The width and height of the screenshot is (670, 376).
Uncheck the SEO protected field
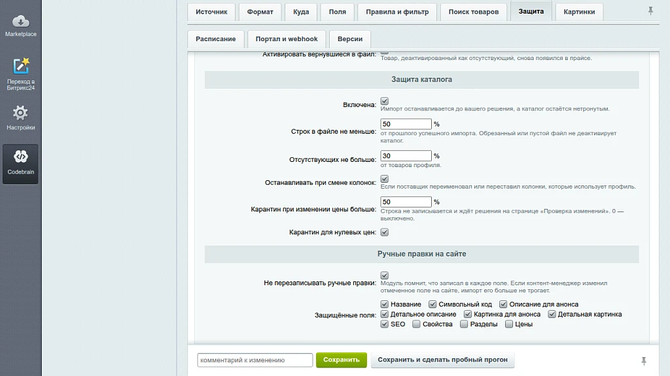click(385, 324)
